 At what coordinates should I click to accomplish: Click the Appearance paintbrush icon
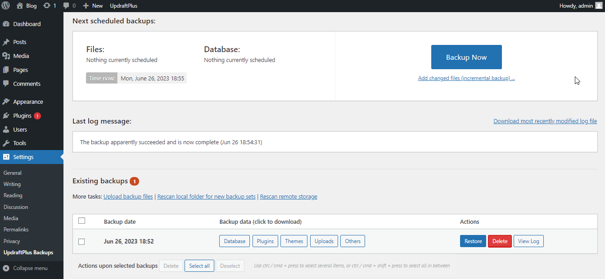point(6,102)
